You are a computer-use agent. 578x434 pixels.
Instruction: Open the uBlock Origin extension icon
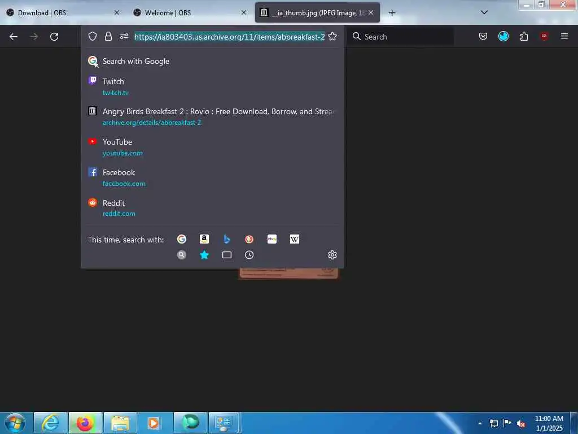[544, 36]
